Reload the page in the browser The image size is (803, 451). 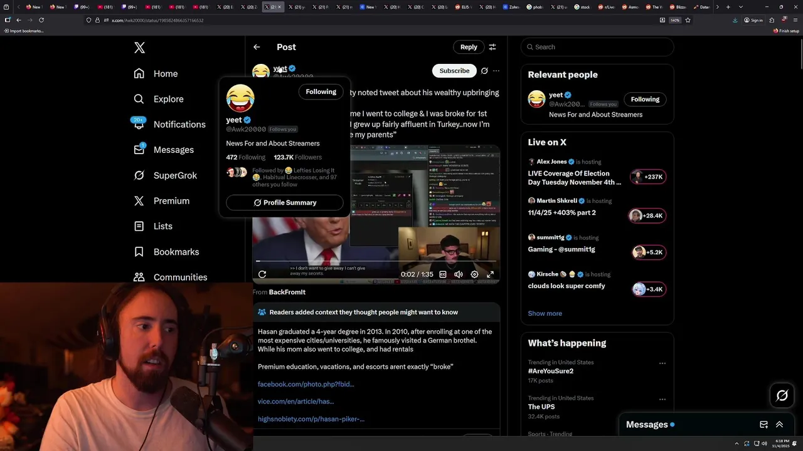pos(41,20)
